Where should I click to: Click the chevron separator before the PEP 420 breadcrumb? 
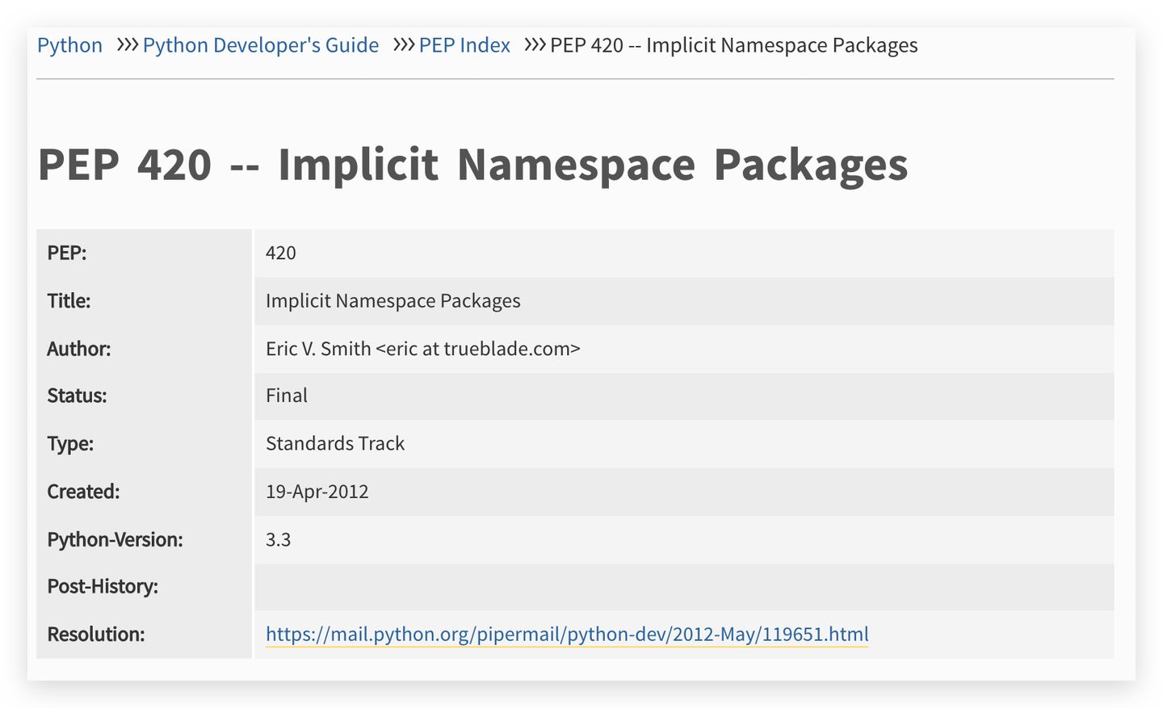tap(535, 45)
